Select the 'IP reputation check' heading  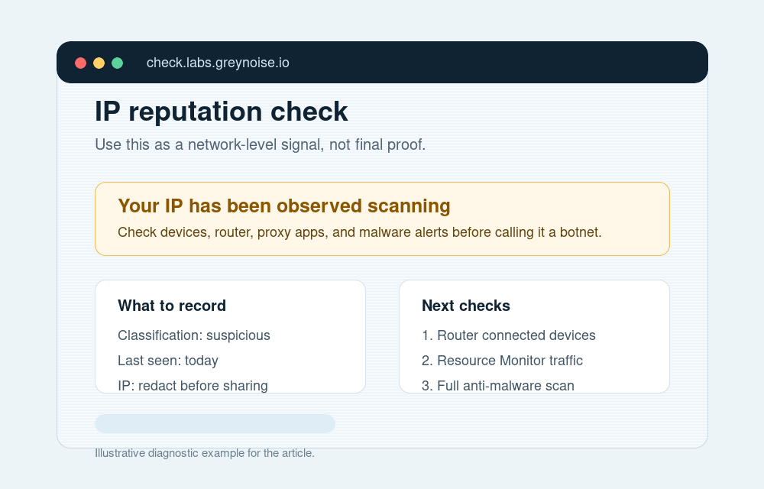[x=222, y=112]
